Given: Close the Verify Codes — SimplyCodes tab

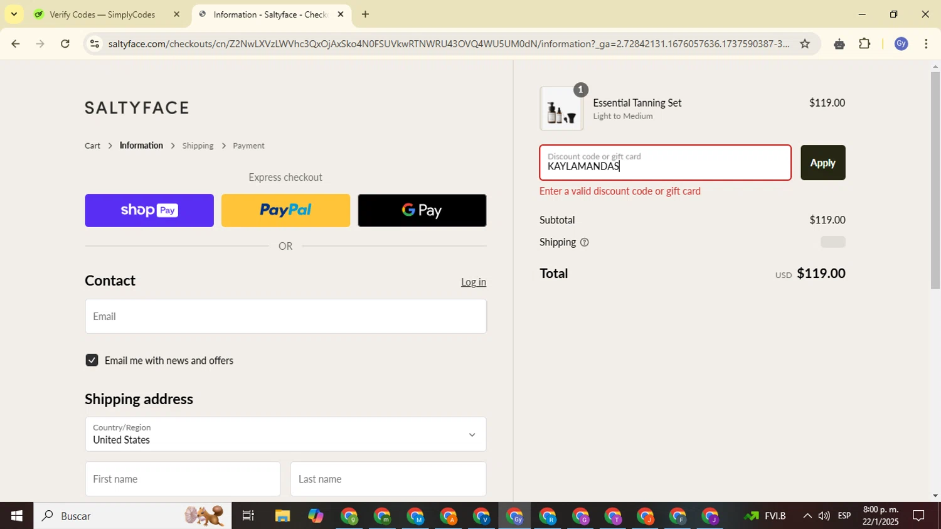Looking at the screenshot, I should click(x=176, y=14).
